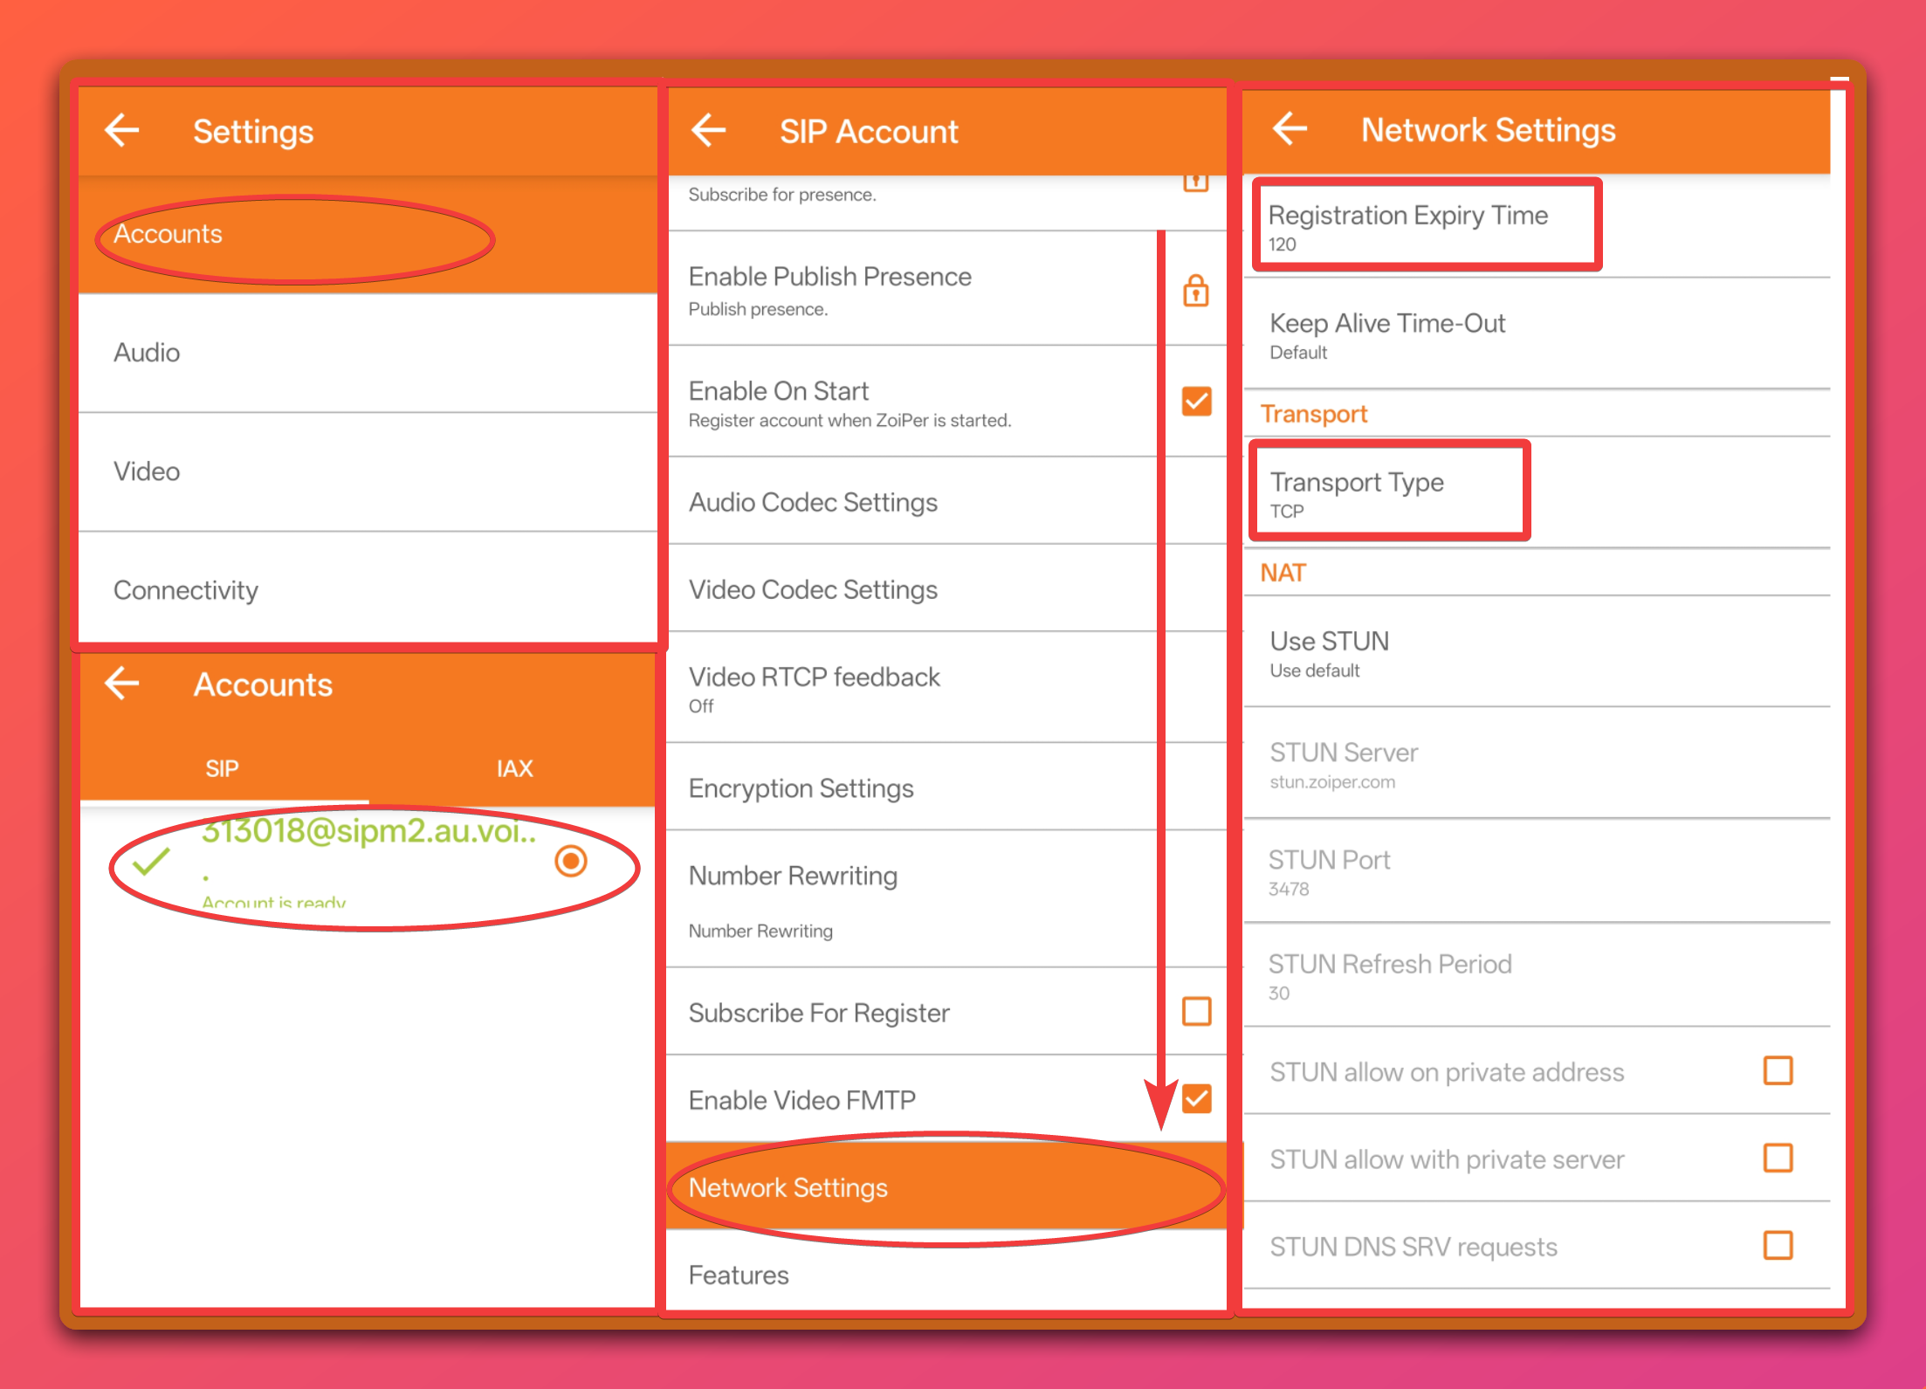This screenshot has width=1926, height=1389.
Task: Tap the Enable Video FMTP label
Action: pyautogui.click(x=801, y=1100)
